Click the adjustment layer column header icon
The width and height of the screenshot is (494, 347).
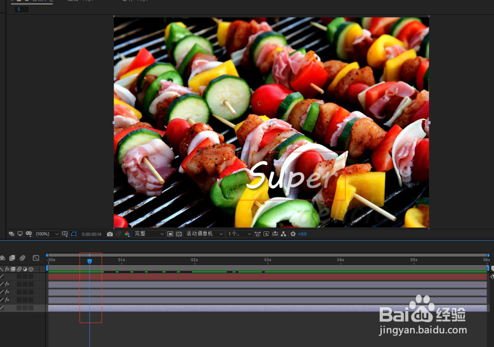[25, 269]
